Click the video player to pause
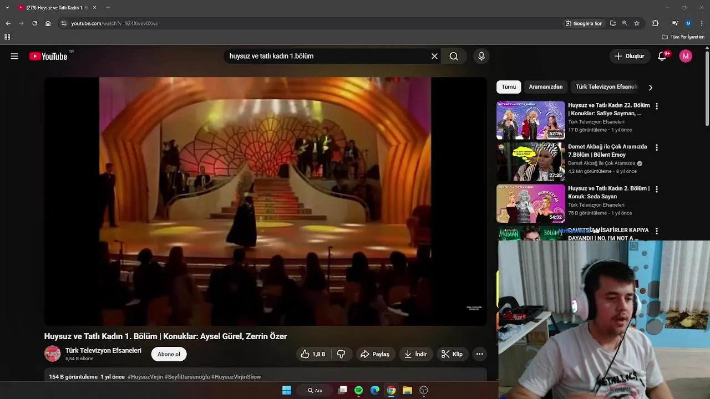Viewport: 710px width, 399px height. (x=265, y=201)
